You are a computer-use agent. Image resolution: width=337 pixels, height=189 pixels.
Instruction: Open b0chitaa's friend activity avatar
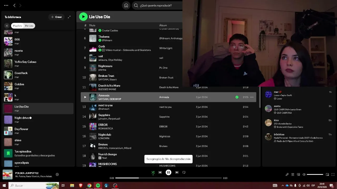pos(268,137)
